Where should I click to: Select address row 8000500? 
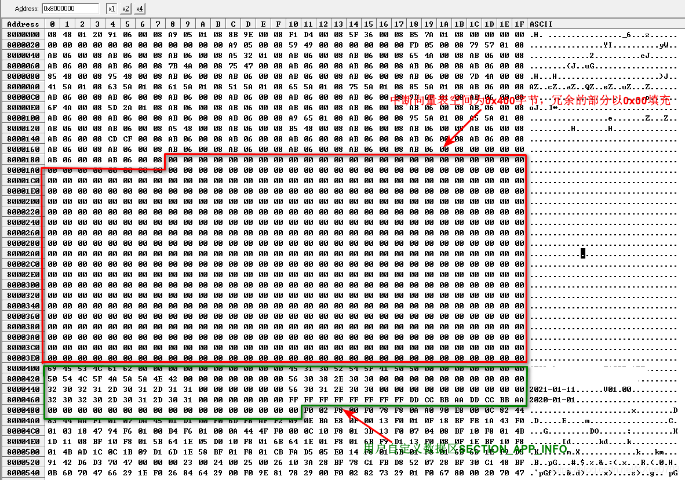23,452
